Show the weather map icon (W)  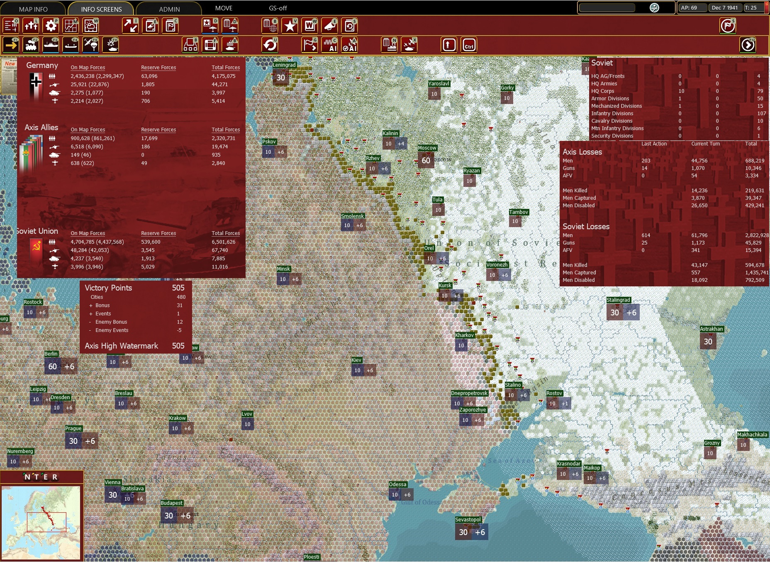[91, 26]
